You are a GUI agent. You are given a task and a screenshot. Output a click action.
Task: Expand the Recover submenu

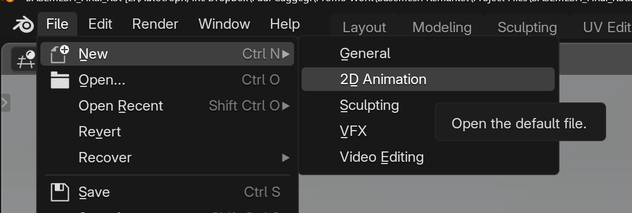167,157
